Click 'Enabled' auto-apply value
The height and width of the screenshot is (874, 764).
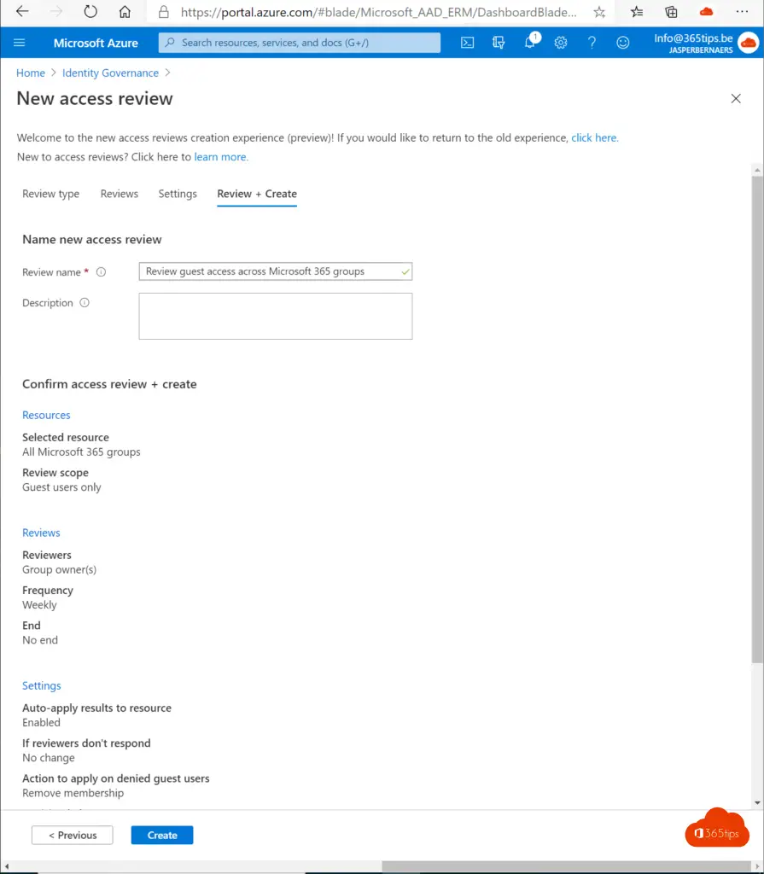41,722
